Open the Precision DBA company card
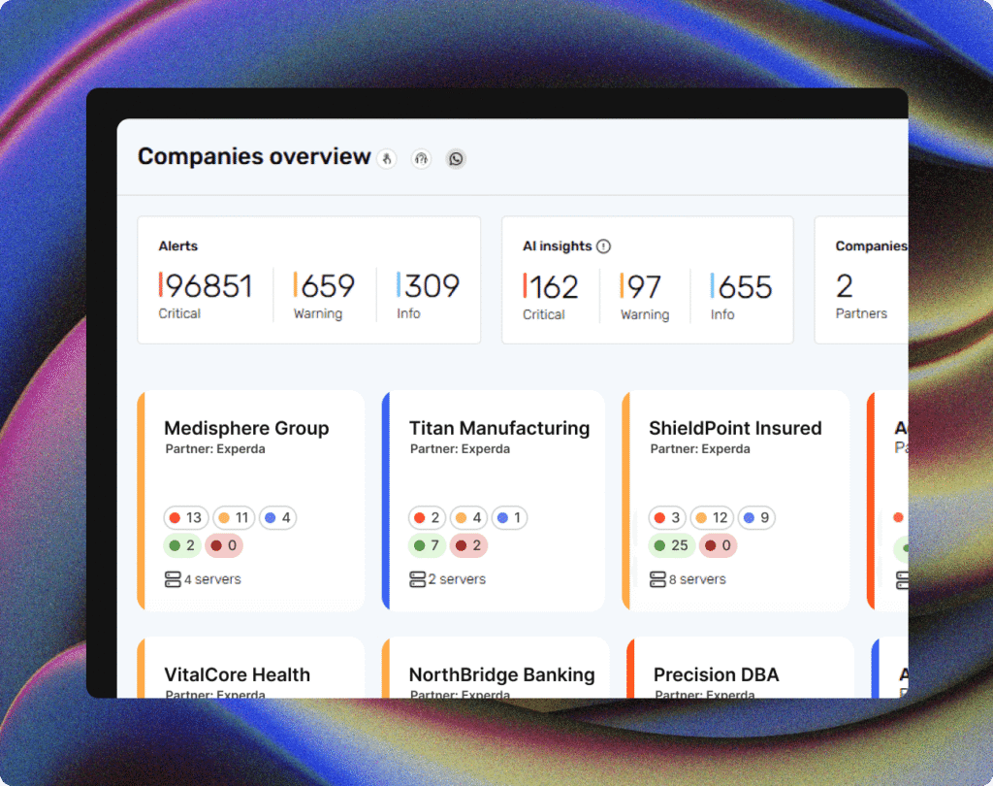The width and height of the screenshot is (993, 786). 740,668
